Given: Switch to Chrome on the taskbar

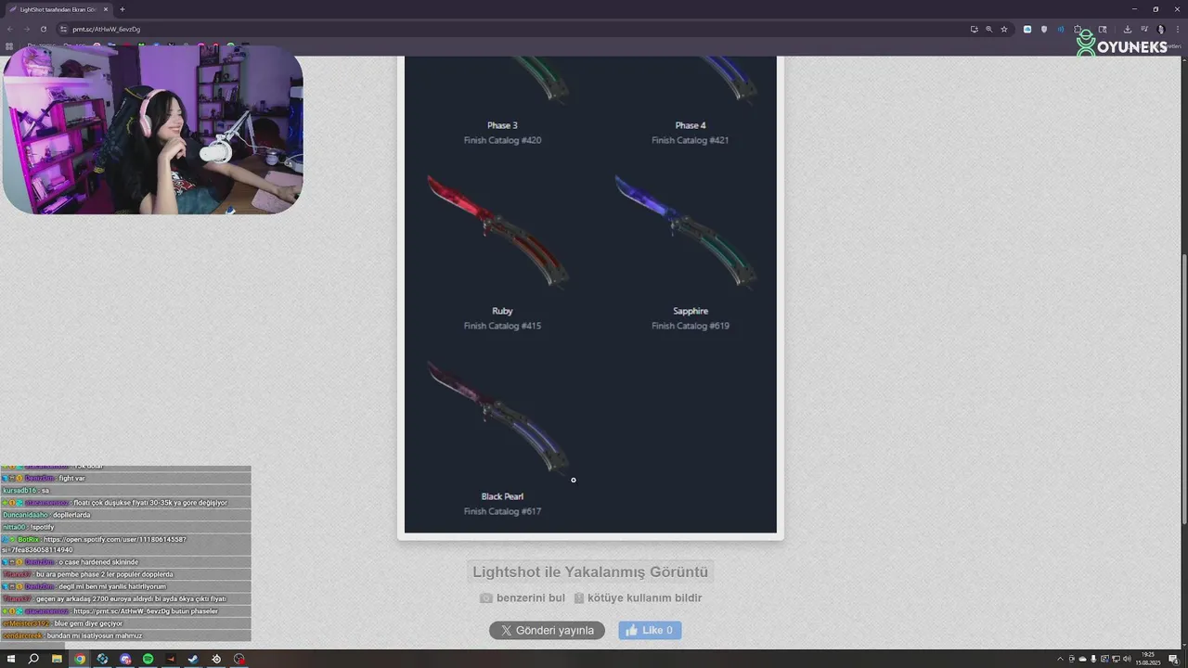Looking at the screenshot, I should pos(80,659).
